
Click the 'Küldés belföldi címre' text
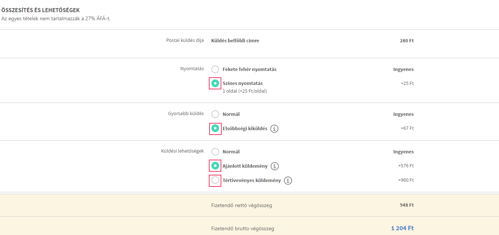click(x=235, y=41)
